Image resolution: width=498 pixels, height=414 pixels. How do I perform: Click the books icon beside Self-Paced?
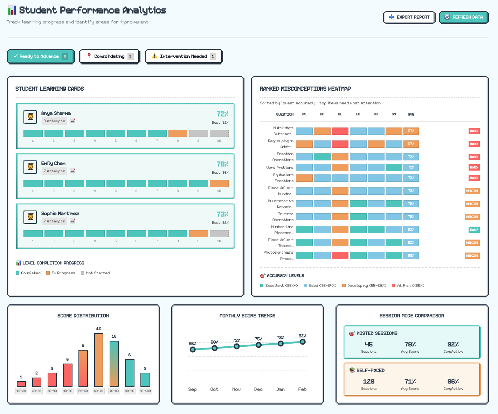pyautogui.click(x=352, y=370)
